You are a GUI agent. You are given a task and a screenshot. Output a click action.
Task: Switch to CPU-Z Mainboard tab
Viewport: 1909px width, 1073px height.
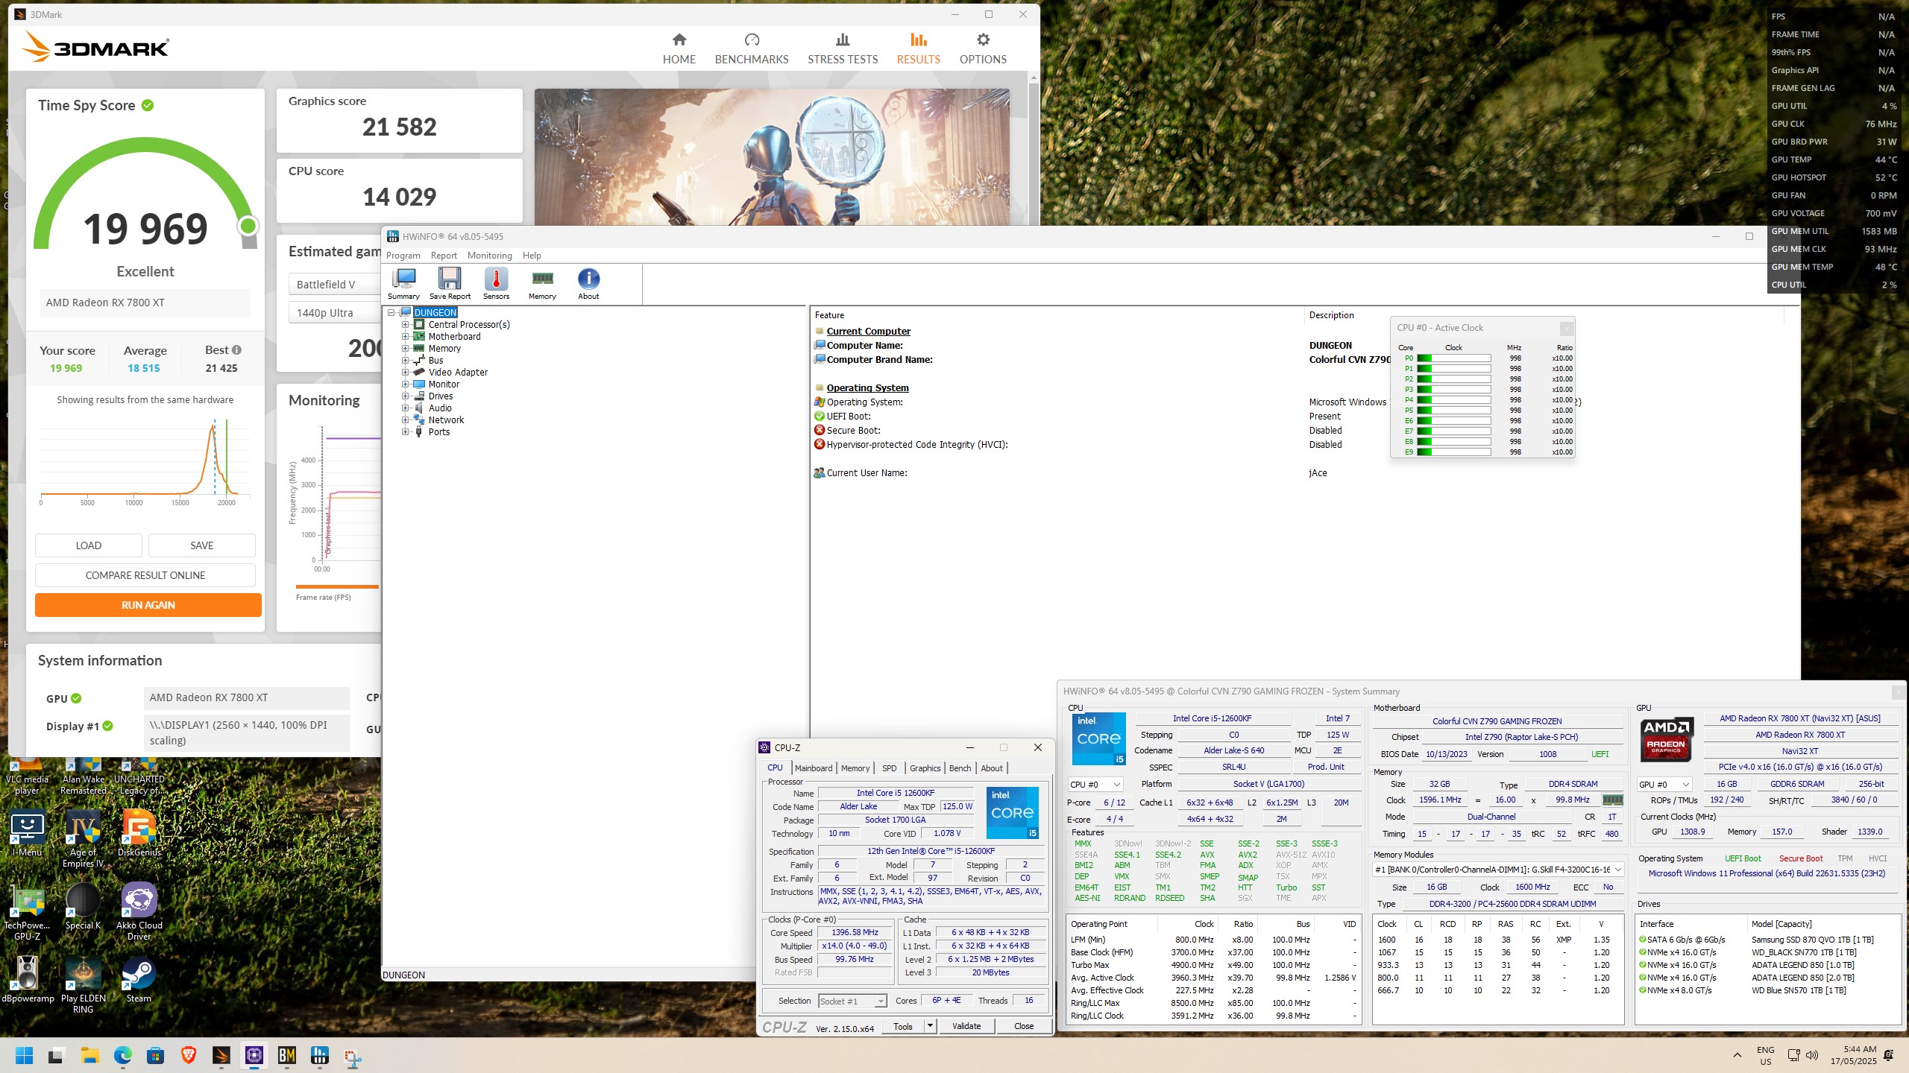coord(813,767)
